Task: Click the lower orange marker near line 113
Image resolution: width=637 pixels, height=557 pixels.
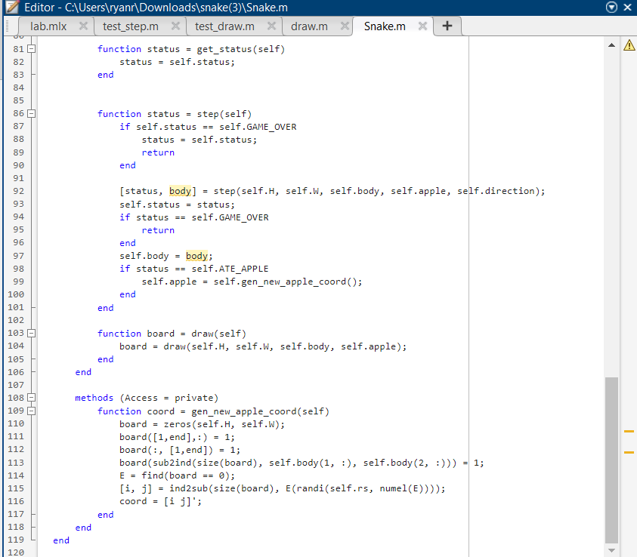Action: point(628,454)
